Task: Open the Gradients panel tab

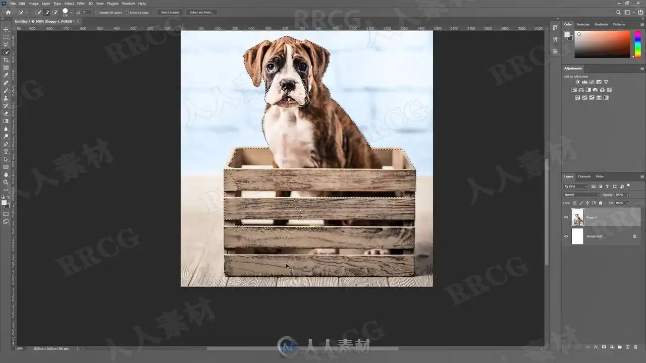Action: pos(601,24)
